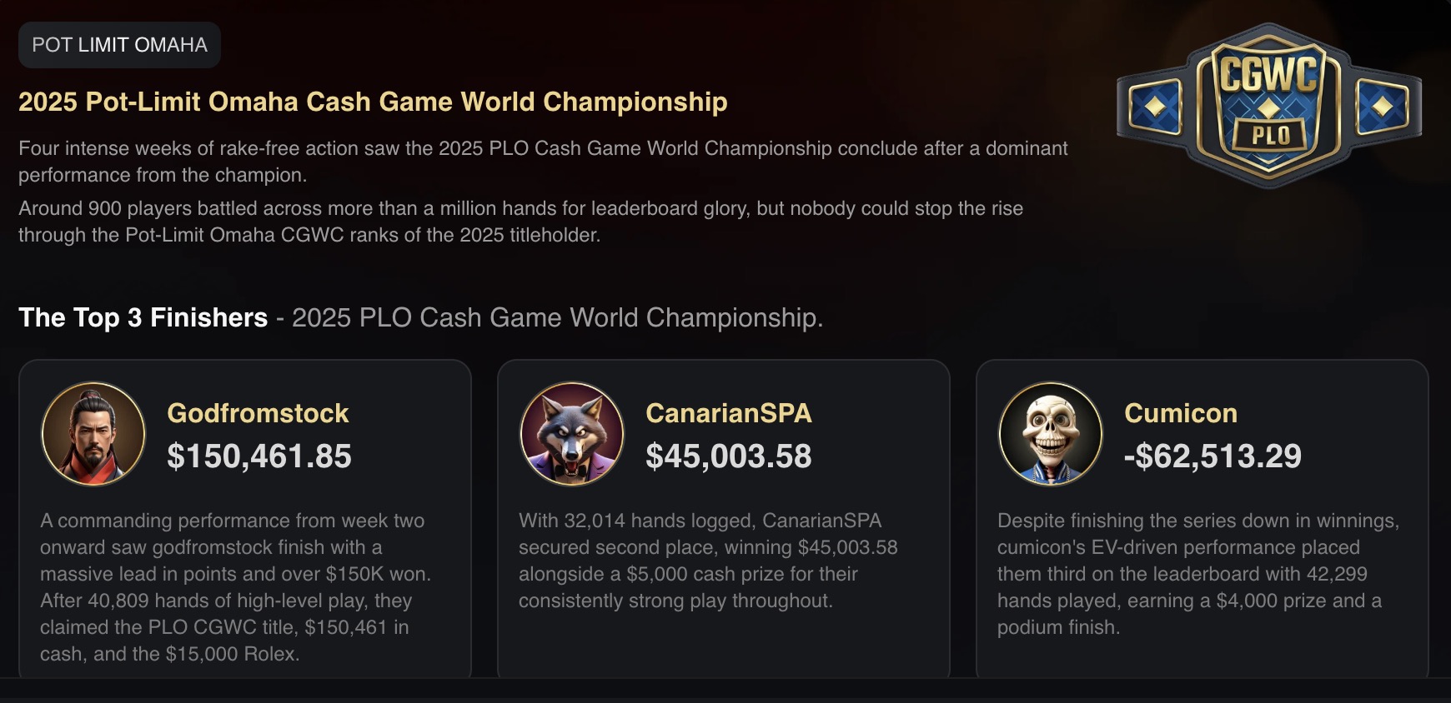This screenshot has width=1451, height=703.
Task: Open the 2025 Pot-Limit Omaha Championship title link
Action: tap(373, 102)
